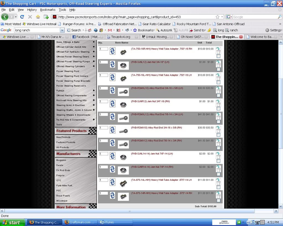The image size is (283, 226).
Task: Delete icon for TA-750-16L-HW tube adapter
Action: 218,77
